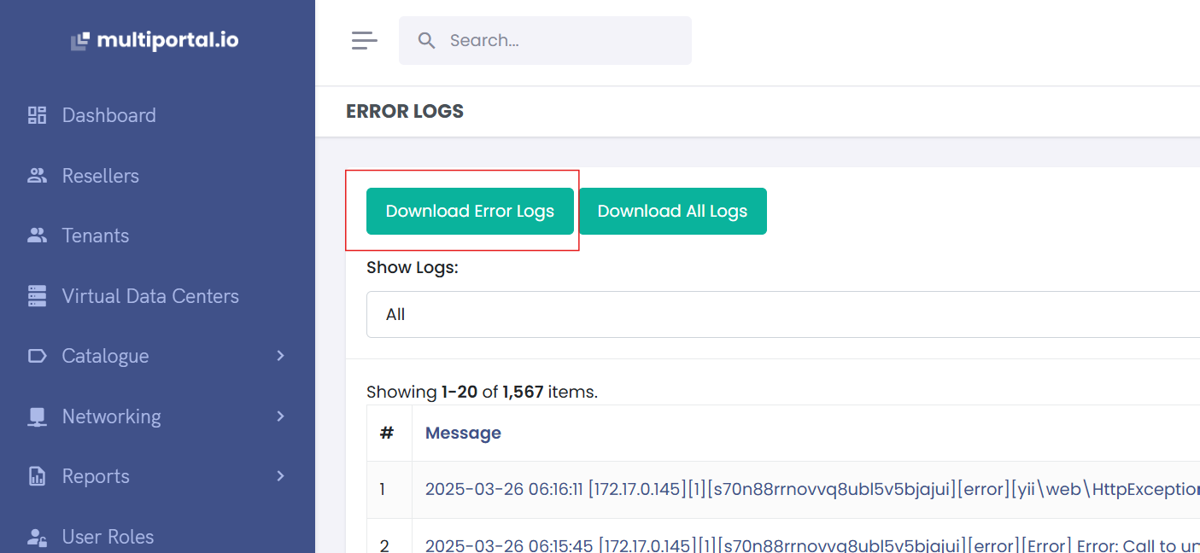Focus the Search input field
Screen dimensions: 1200x553
[545, 40]
